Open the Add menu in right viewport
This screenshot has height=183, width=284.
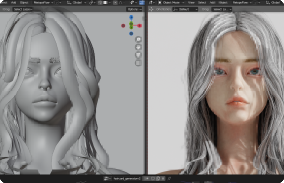[x=213, y=2]
